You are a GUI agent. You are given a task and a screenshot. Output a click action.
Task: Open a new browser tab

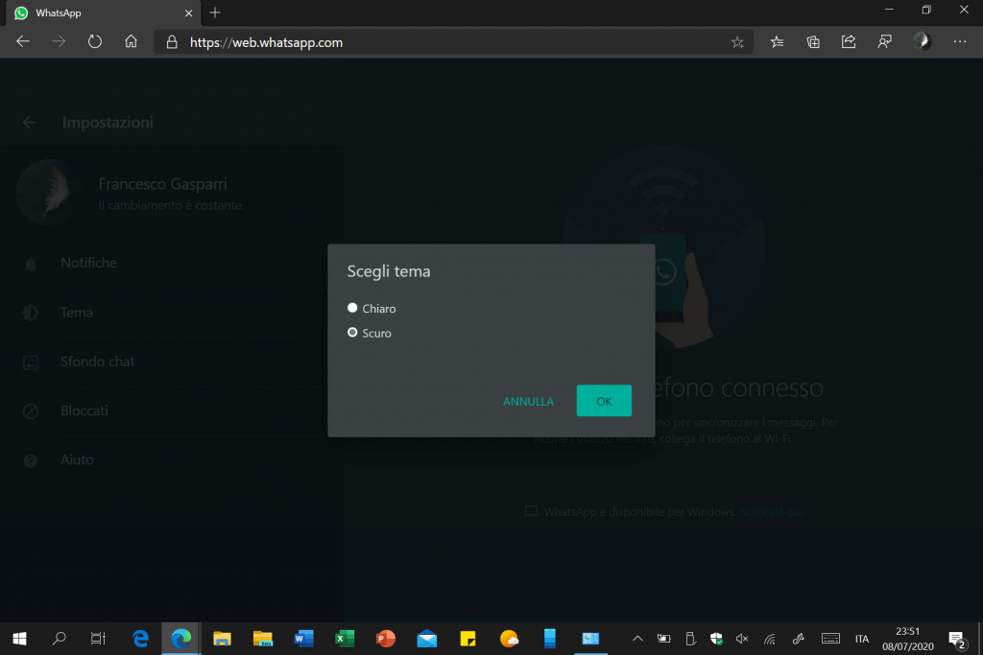point(215,12)
